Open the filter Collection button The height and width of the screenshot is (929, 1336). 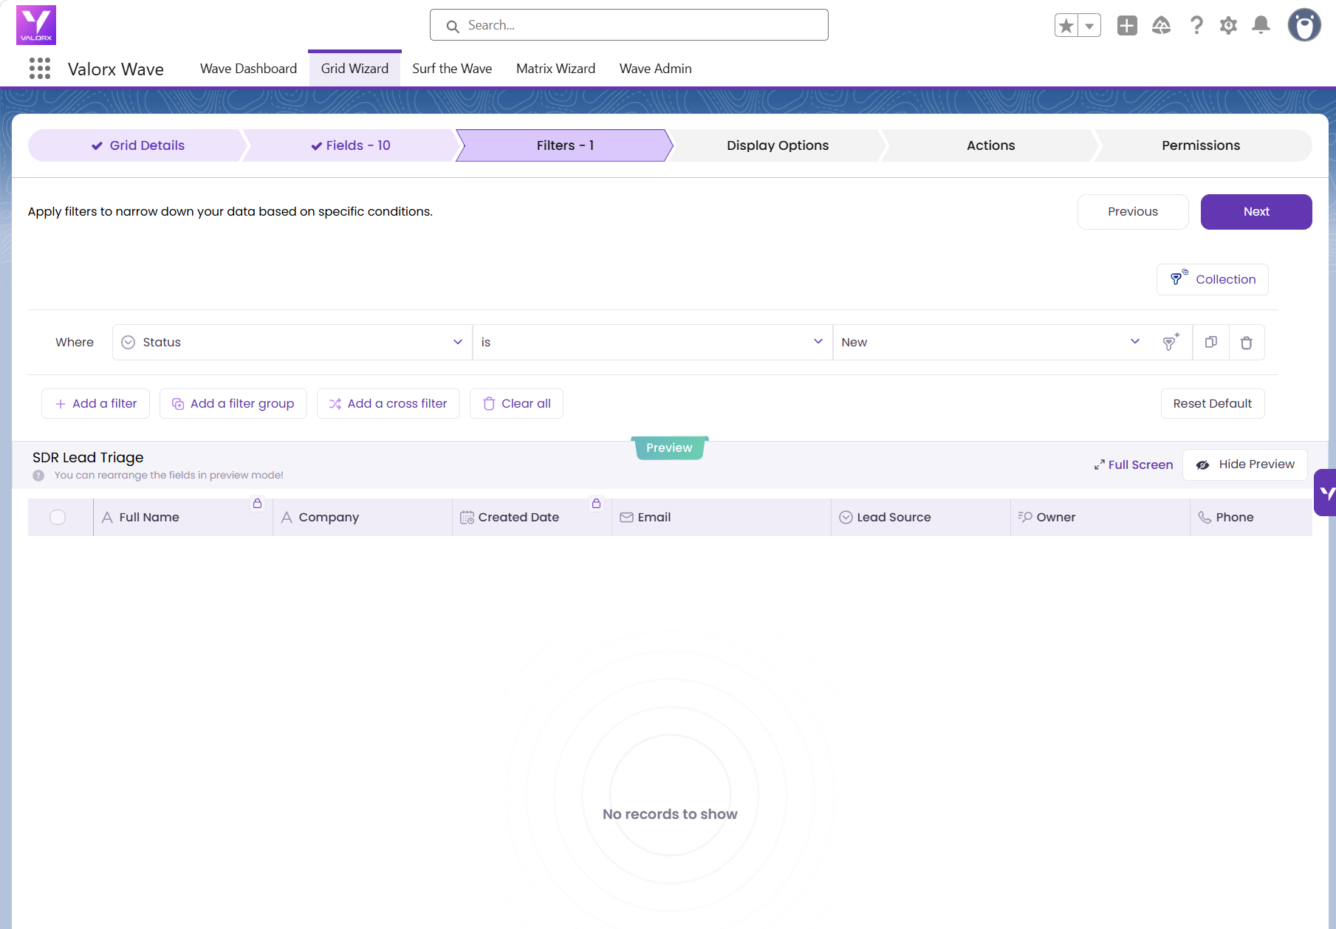(x=1213, y=280)
